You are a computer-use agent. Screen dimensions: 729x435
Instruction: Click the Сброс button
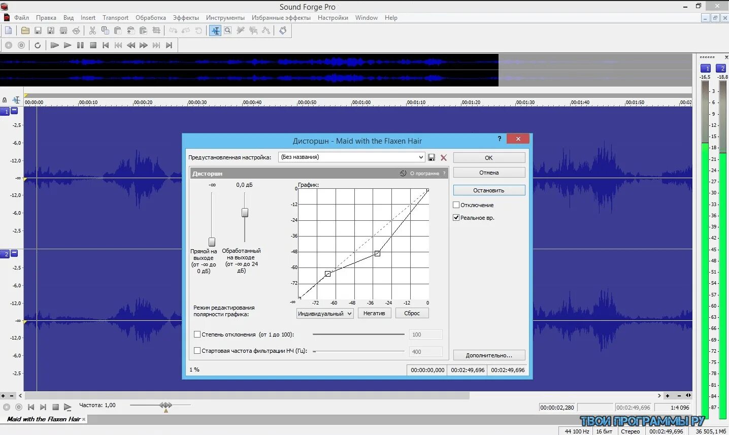[x=412, y=313]
